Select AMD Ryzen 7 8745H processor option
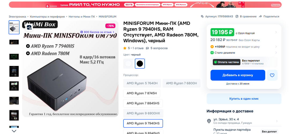292x134 pixels. point(142,93)
